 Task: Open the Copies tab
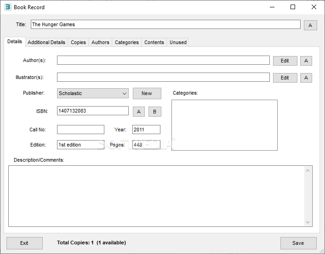(x=78, y=42)
